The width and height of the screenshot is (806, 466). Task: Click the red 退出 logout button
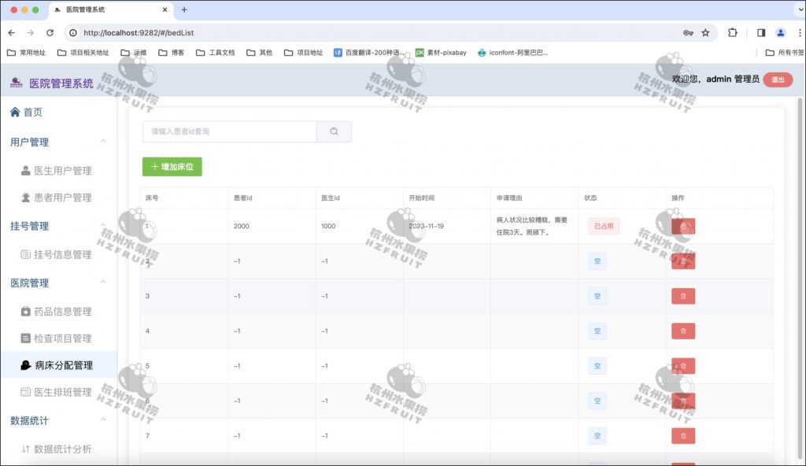(x=777, y=80)
